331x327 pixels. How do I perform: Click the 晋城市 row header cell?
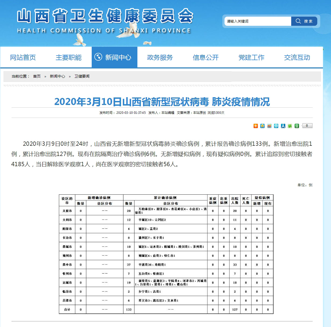(67, 247)
